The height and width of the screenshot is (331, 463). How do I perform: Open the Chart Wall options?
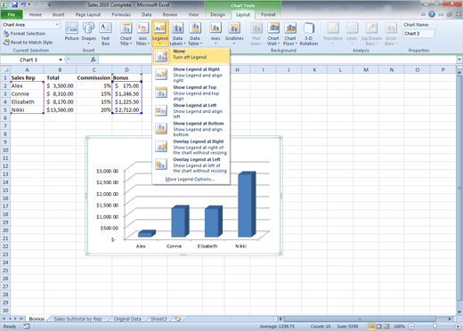pos(273,33)
